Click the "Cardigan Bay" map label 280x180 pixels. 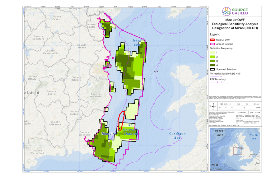(177, 136)
